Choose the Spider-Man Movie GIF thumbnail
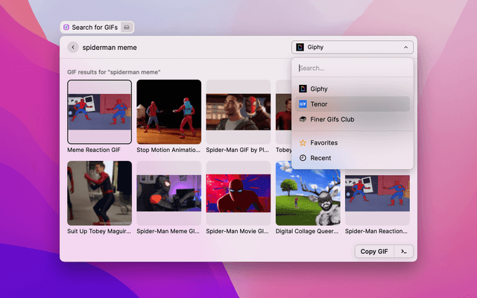Screen dimensions: 477x298 click(238, 192)
